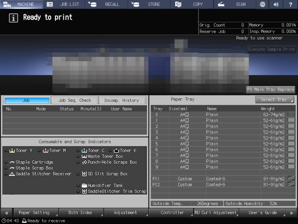298x224 pixels.
Task: Select the Job Seq. Check tab
Action: pyautogui.click(x=75, y=100)
